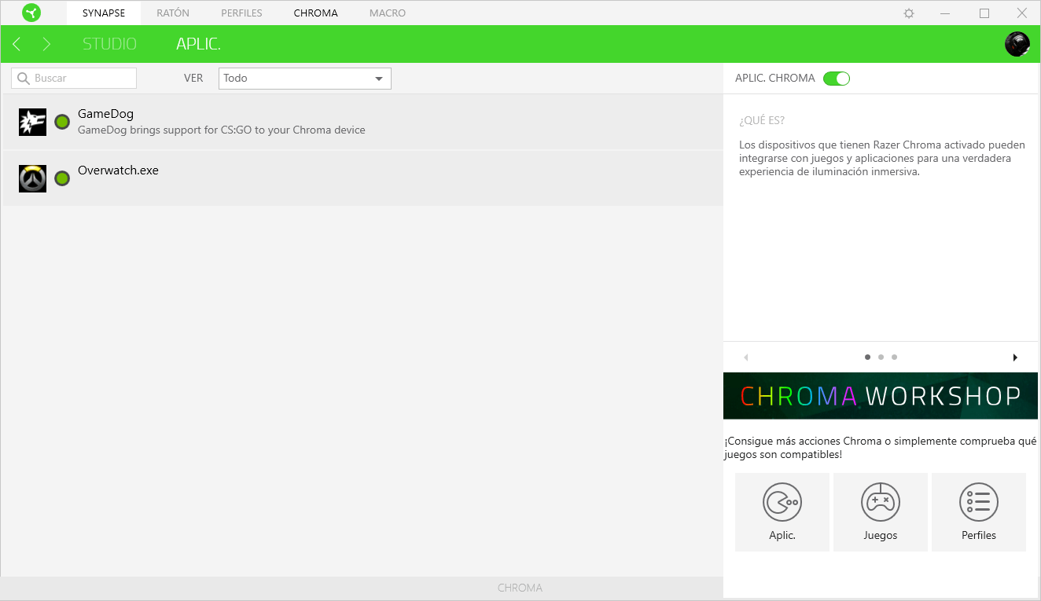The height and width of the screenshot is (601, 1041).
Task: Click the Overwatch logo icon
Action: [x=32, y=178]
